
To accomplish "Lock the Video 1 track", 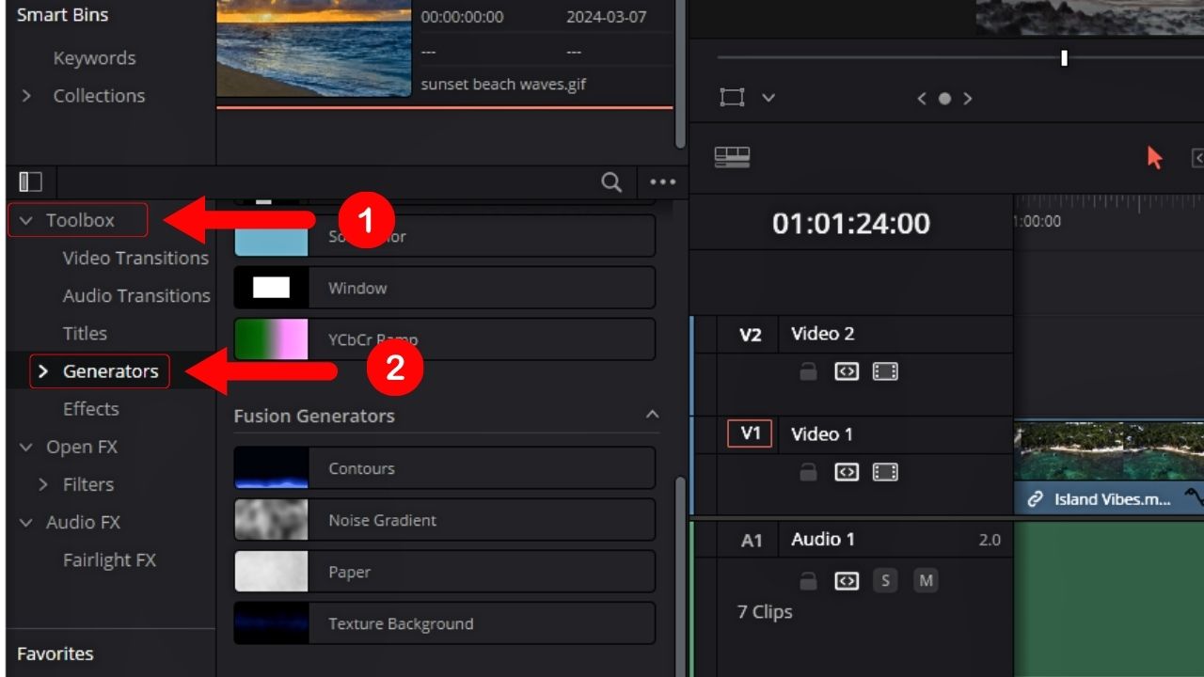I will click(x=807, y=472).
